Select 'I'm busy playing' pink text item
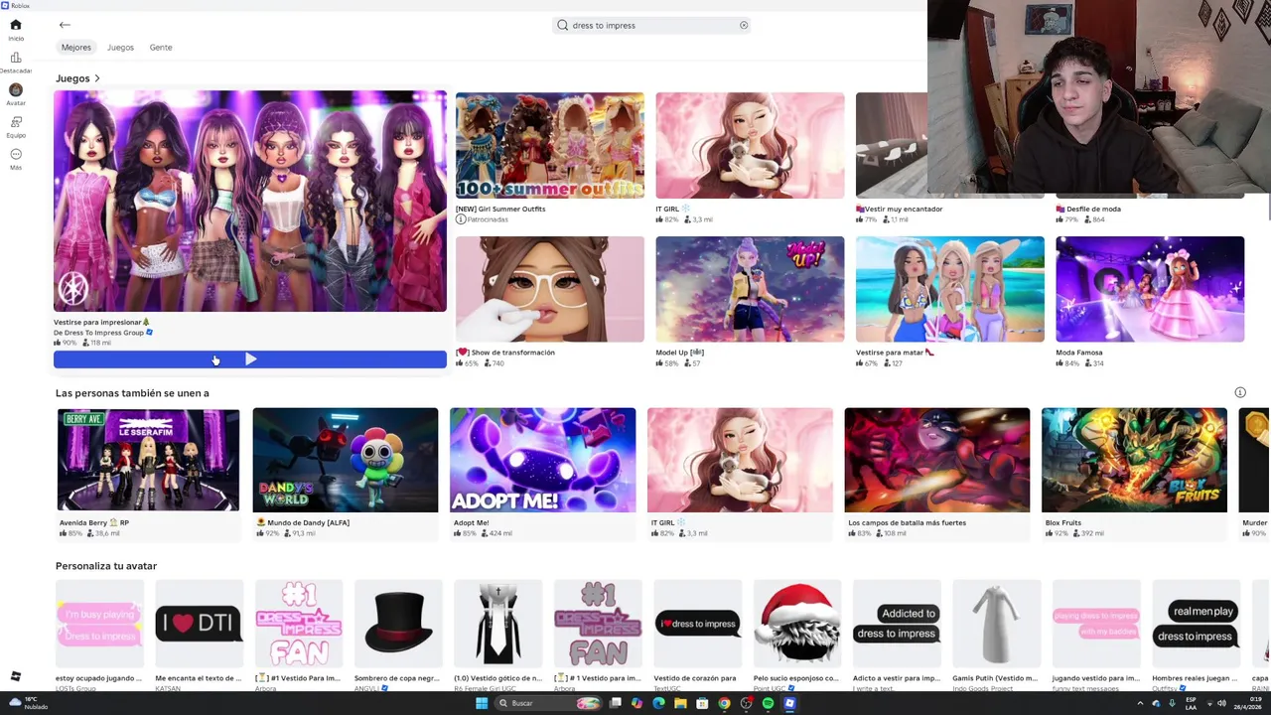The width and height of the screenshot is (1271, 715). (x=99, y=624)
